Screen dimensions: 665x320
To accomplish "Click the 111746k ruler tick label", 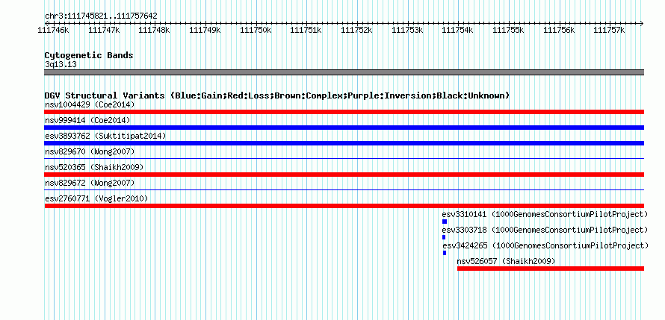I will pos(54,30).
